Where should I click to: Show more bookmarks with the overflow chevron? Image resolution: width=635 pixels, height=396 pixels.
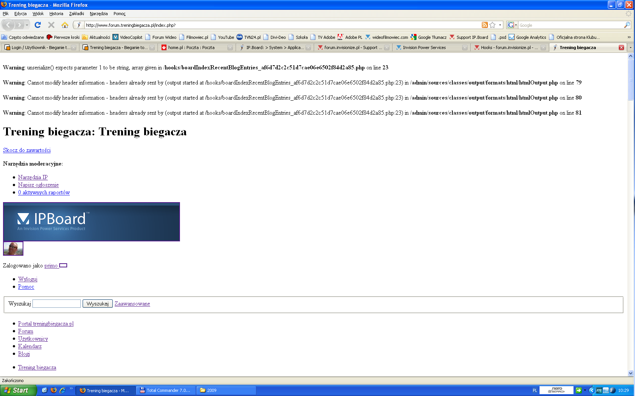pyautogui.click(x=629, y=37)
